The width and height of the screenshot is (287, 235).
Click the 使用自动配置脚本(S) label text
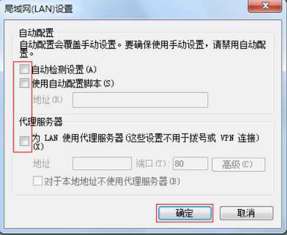[73, 83]
